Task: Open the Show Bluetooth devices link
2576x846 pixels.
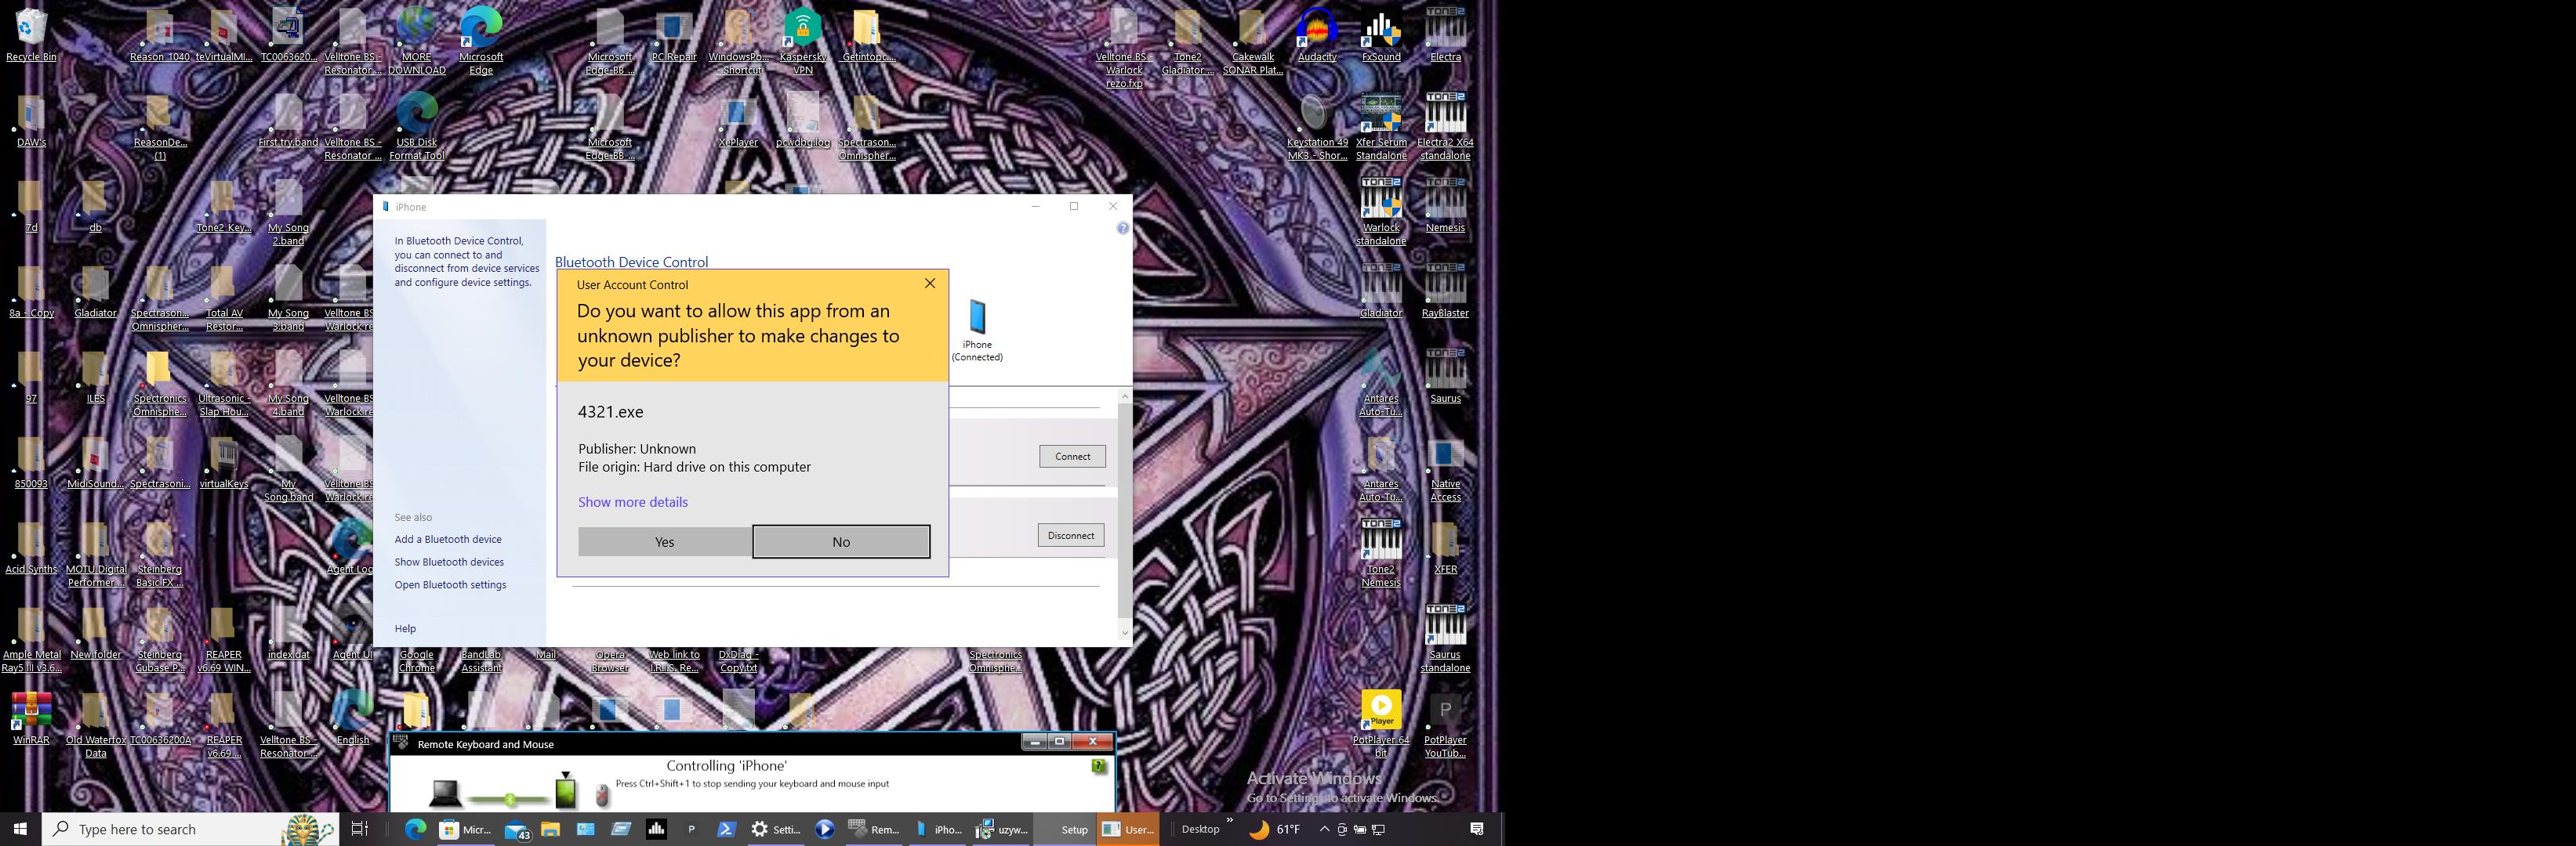Action: [x=448, y=562]
